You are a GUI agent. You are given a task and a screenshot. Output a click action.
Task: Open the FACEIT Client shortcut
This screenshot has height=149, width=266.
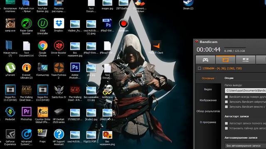pyautogui.click(x=156, y=47)
